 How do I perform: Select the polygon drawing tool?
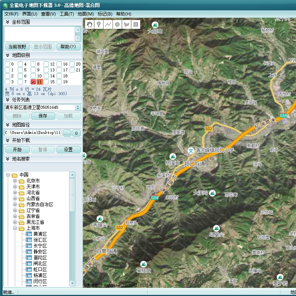[127, 24]
